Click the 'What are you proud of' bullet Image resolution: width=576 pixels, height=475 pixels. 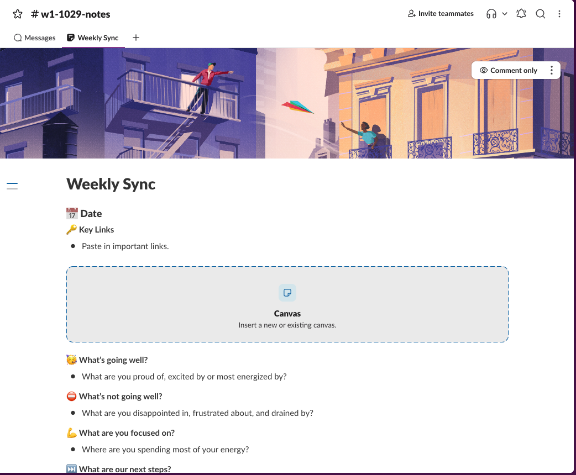pyautogui.click(x=184, y=377)
